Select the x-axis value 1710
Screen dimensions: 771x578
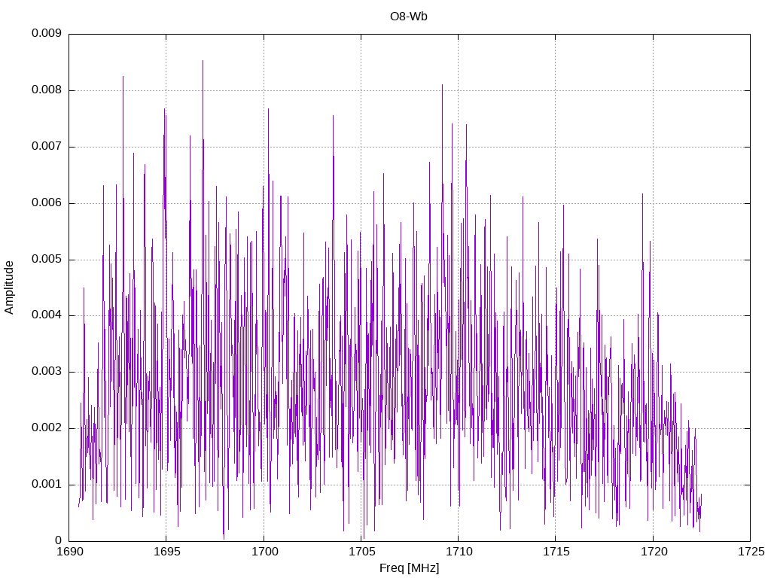click(x=459, y=552)
